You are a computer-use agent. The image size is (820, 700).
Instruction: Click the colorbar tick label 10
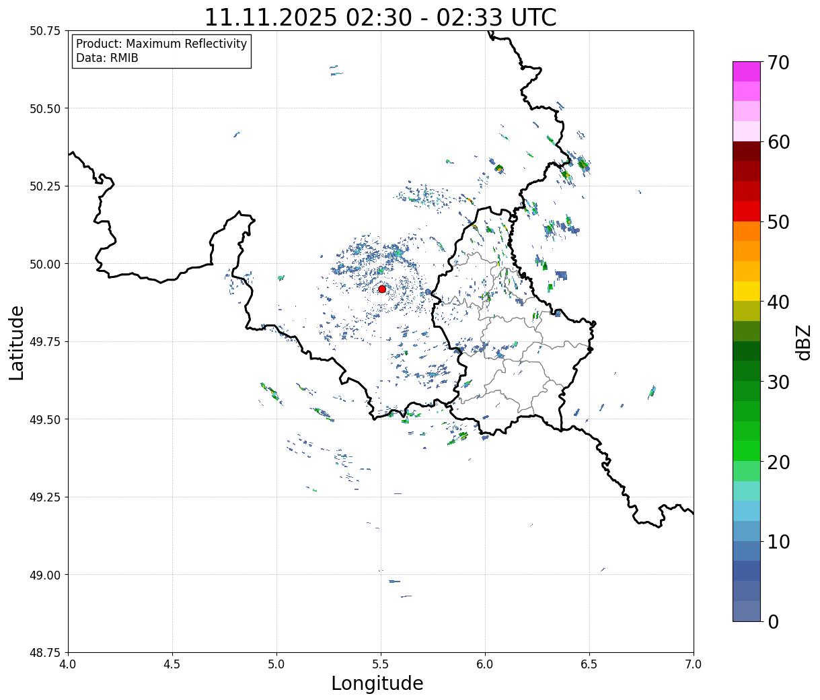coord(778,542)
